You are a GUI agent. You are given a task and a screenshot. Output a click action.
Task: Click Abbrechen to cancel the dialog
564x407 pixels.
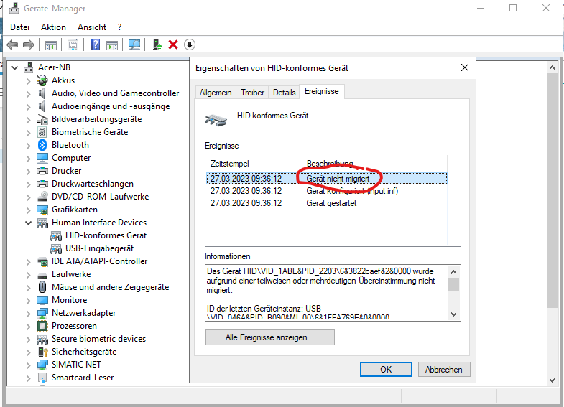click(x=443, y=370)
